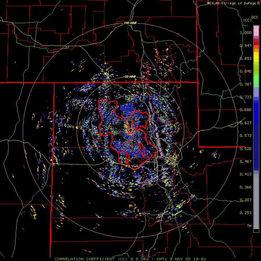Click the gray segment of the color bar
261x261 pixels.
coord(256,202)
